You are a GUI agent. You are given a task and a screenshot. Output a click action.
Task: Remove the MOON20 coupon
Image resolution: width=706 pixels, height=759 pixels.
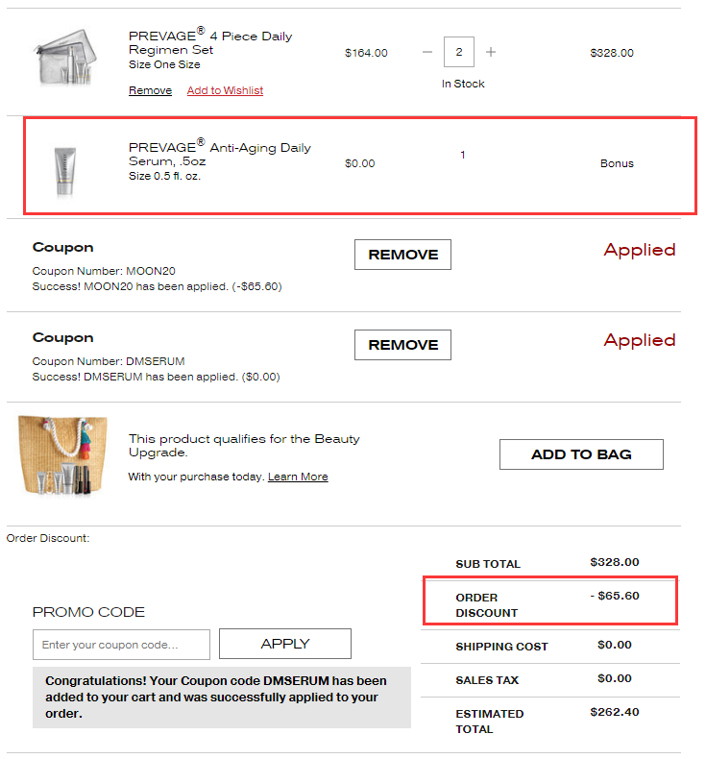402,255
